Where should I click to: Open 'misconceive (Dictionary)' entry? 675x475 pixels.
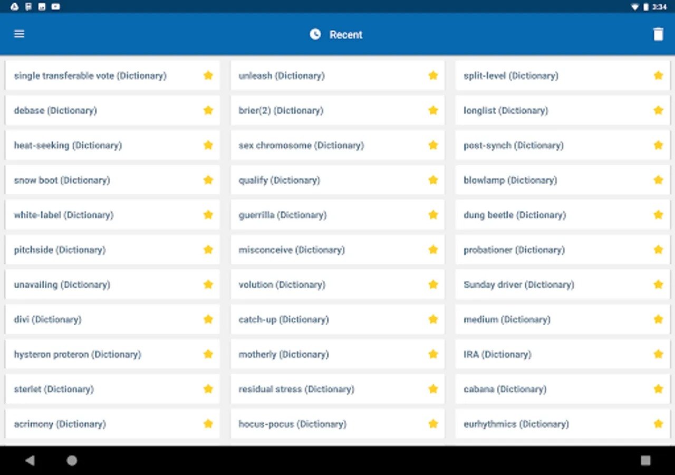(337, 250)
